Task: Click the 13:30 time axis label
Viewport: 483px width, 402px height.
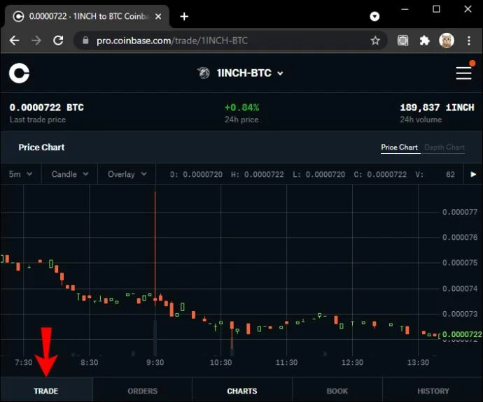Action: click(x=418, y=362)
